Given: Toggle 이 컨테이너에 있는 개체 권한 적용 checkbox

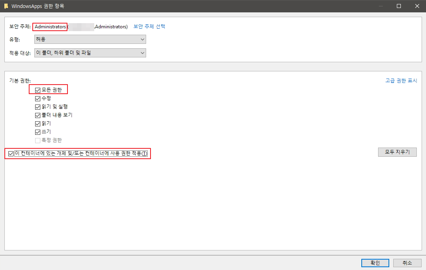Looking at the screenshot, I should pyautogui.click(x=11, y=154).
